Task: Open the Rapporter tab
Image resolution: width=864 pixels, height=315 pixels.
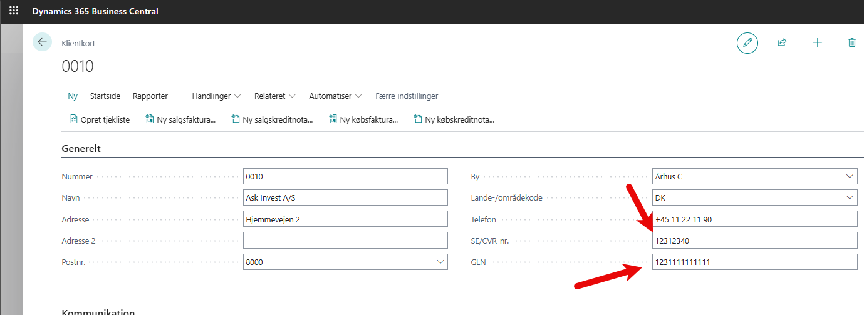Action: point(150,96)
